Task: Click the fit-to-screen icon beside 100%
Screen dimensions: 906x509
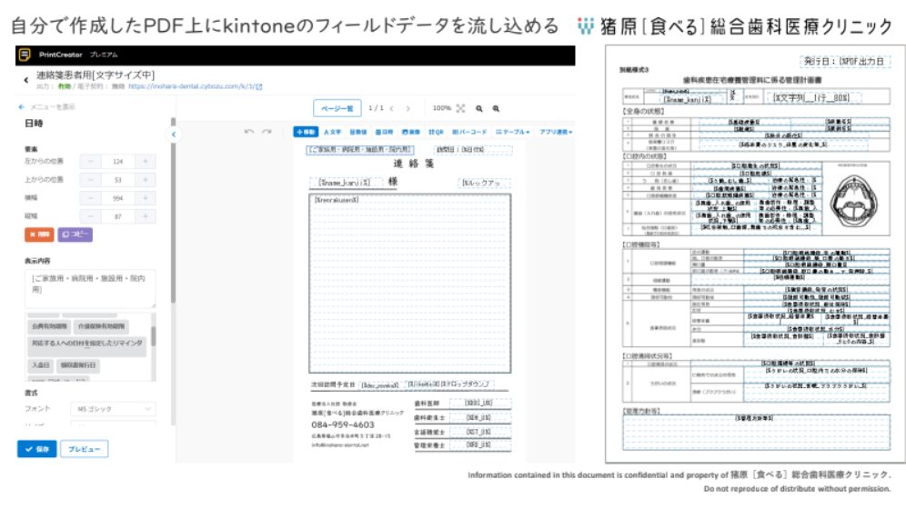Action: [460, 108]
